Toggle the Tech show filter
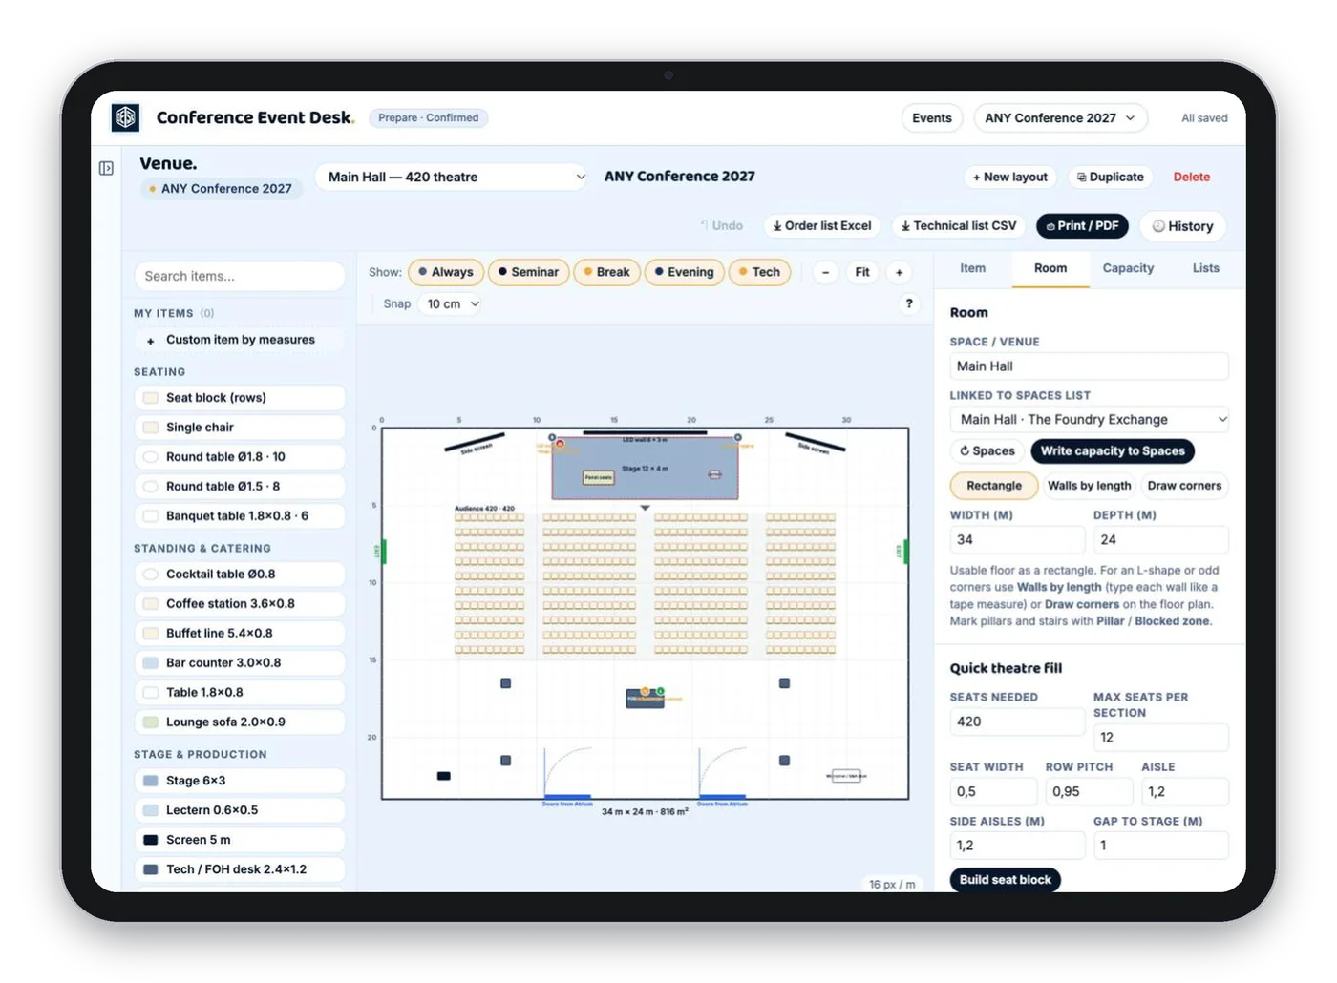 pyautogui.click(x=760, y=272)
